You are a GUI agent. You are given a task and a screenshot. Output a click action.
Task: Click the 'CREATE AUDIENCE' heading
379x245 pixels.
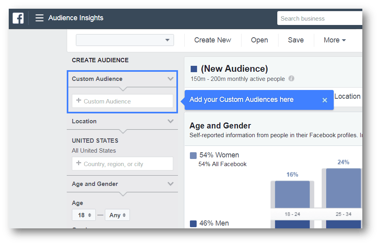100,60
